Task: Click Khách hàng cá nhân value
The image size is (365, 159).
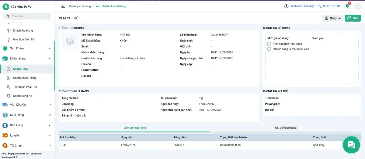Action: point(132,58)
